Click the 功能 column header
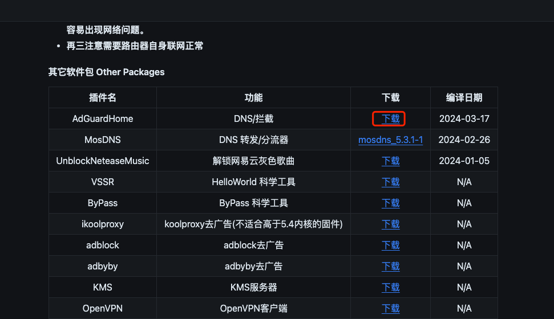 253,97
